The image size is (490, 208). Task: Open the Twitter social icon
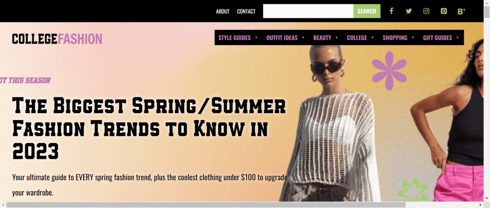(409, 11)
